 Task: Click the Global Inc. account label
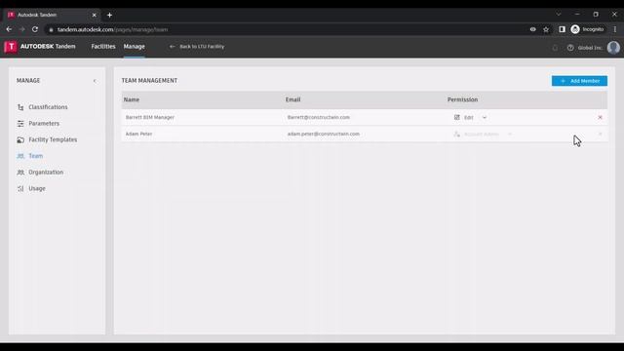tap(590, 48)
